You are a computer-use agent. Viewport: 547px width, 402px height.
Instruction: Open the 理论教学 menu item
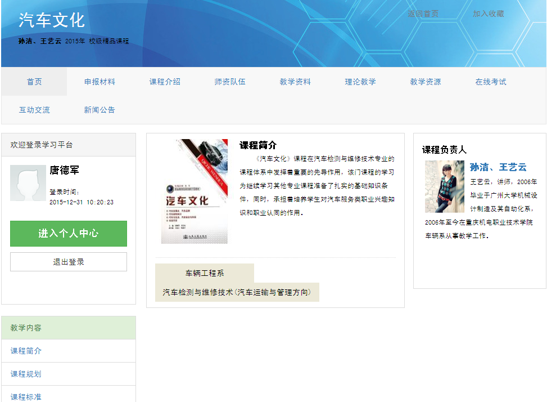360,82
